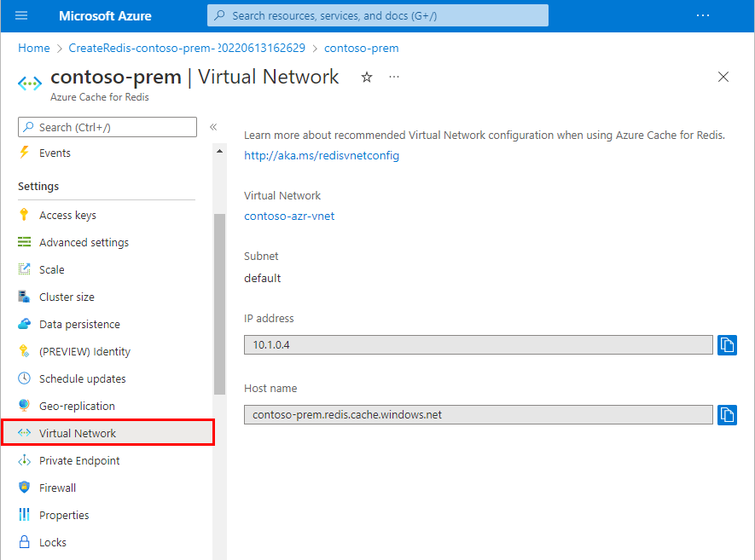Click the Geo-replication globe icon

pos(24,406)
